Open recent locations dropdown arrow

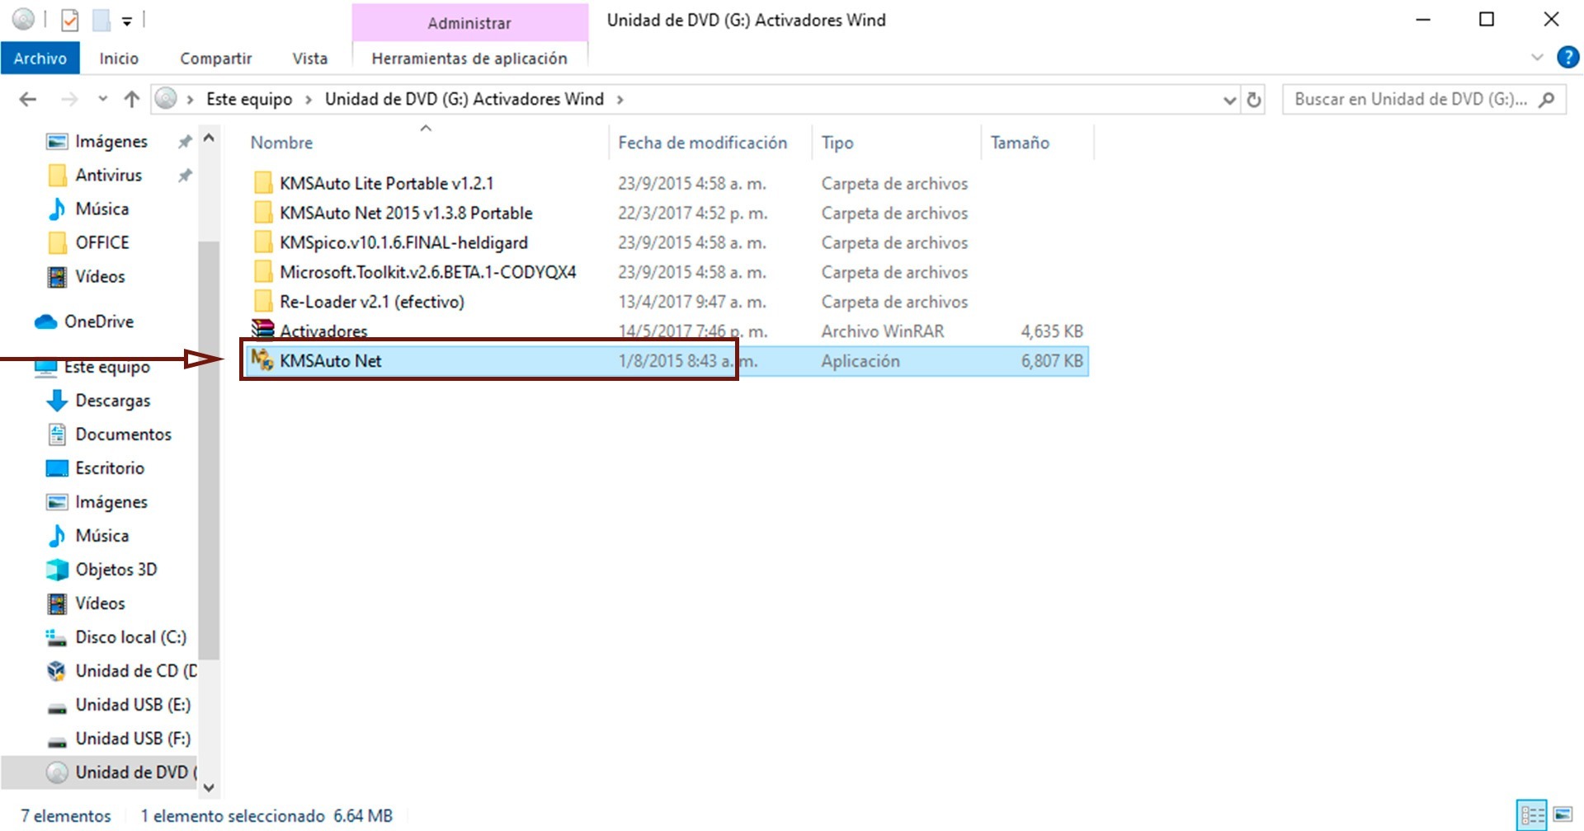[x=102, y=100]
